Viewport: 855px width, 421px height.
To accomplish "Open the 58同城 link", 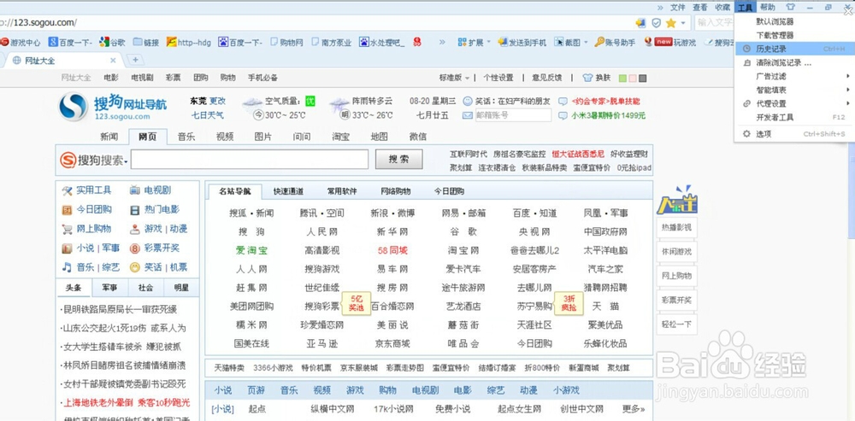I will (x=392, y=250).
